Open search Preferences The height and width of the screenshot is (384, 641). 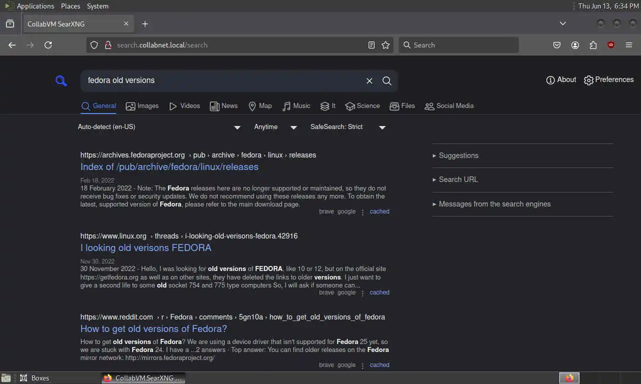[609, 80]
